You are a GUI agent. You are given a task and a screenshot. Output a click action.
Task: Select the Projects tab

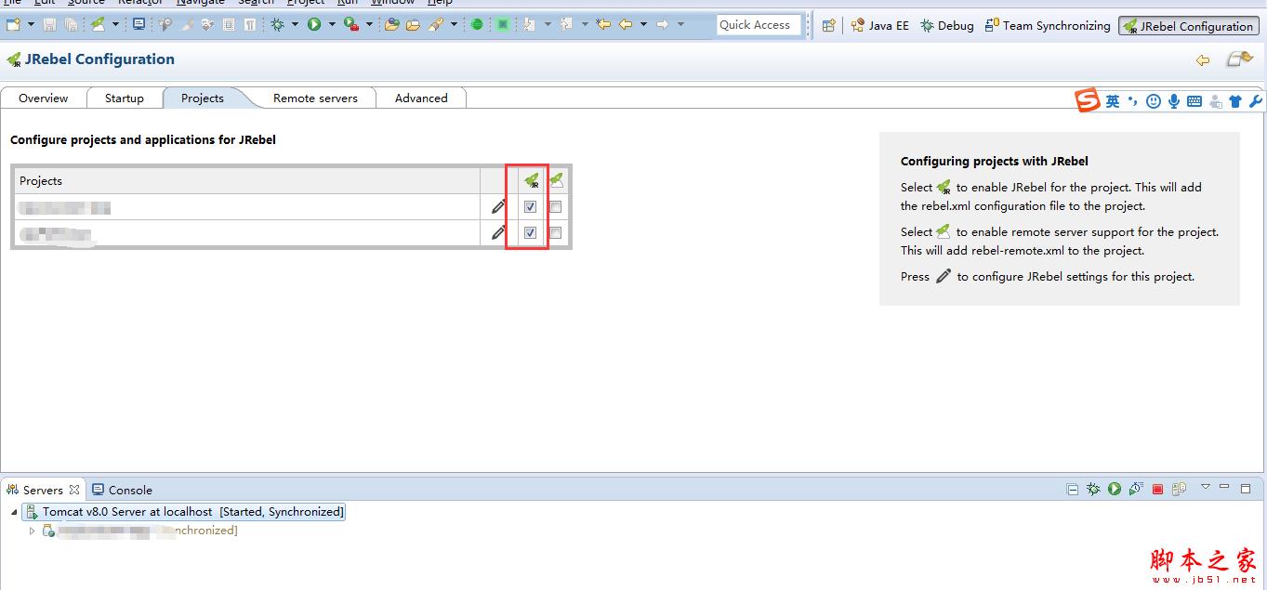click(203, 98)
